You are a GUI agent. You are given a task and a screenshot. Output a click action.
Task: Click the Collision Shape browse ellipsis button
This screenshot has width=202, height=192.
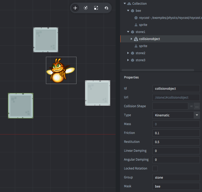pos(197,106)
